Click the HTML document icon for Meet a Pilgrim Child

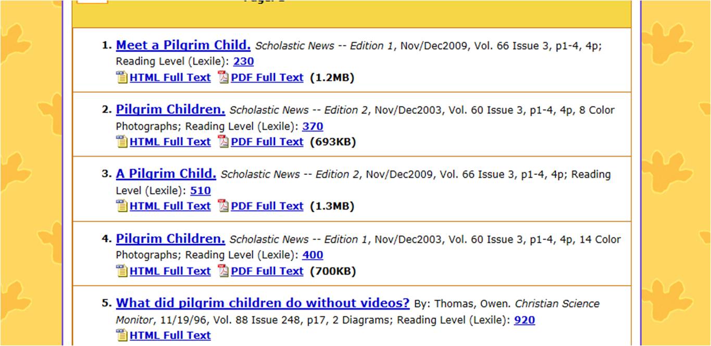click(122, 78)
